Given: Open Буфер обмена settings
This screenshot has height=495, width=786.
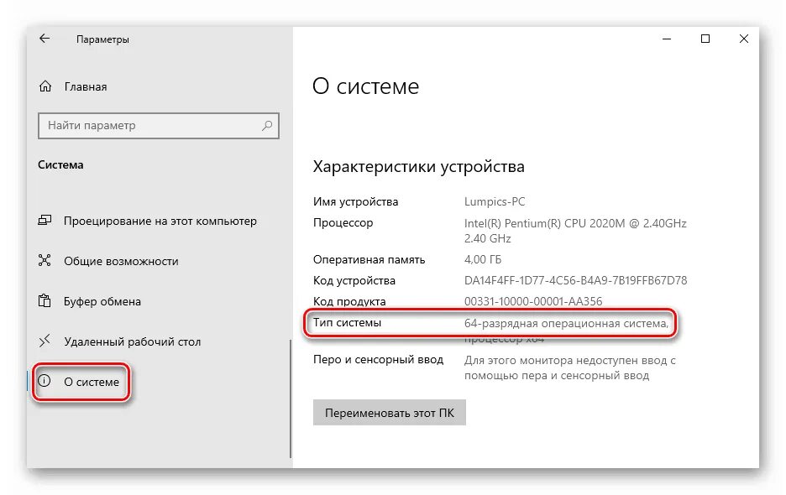Looking at the screenshot, I should tap(102, 301).
